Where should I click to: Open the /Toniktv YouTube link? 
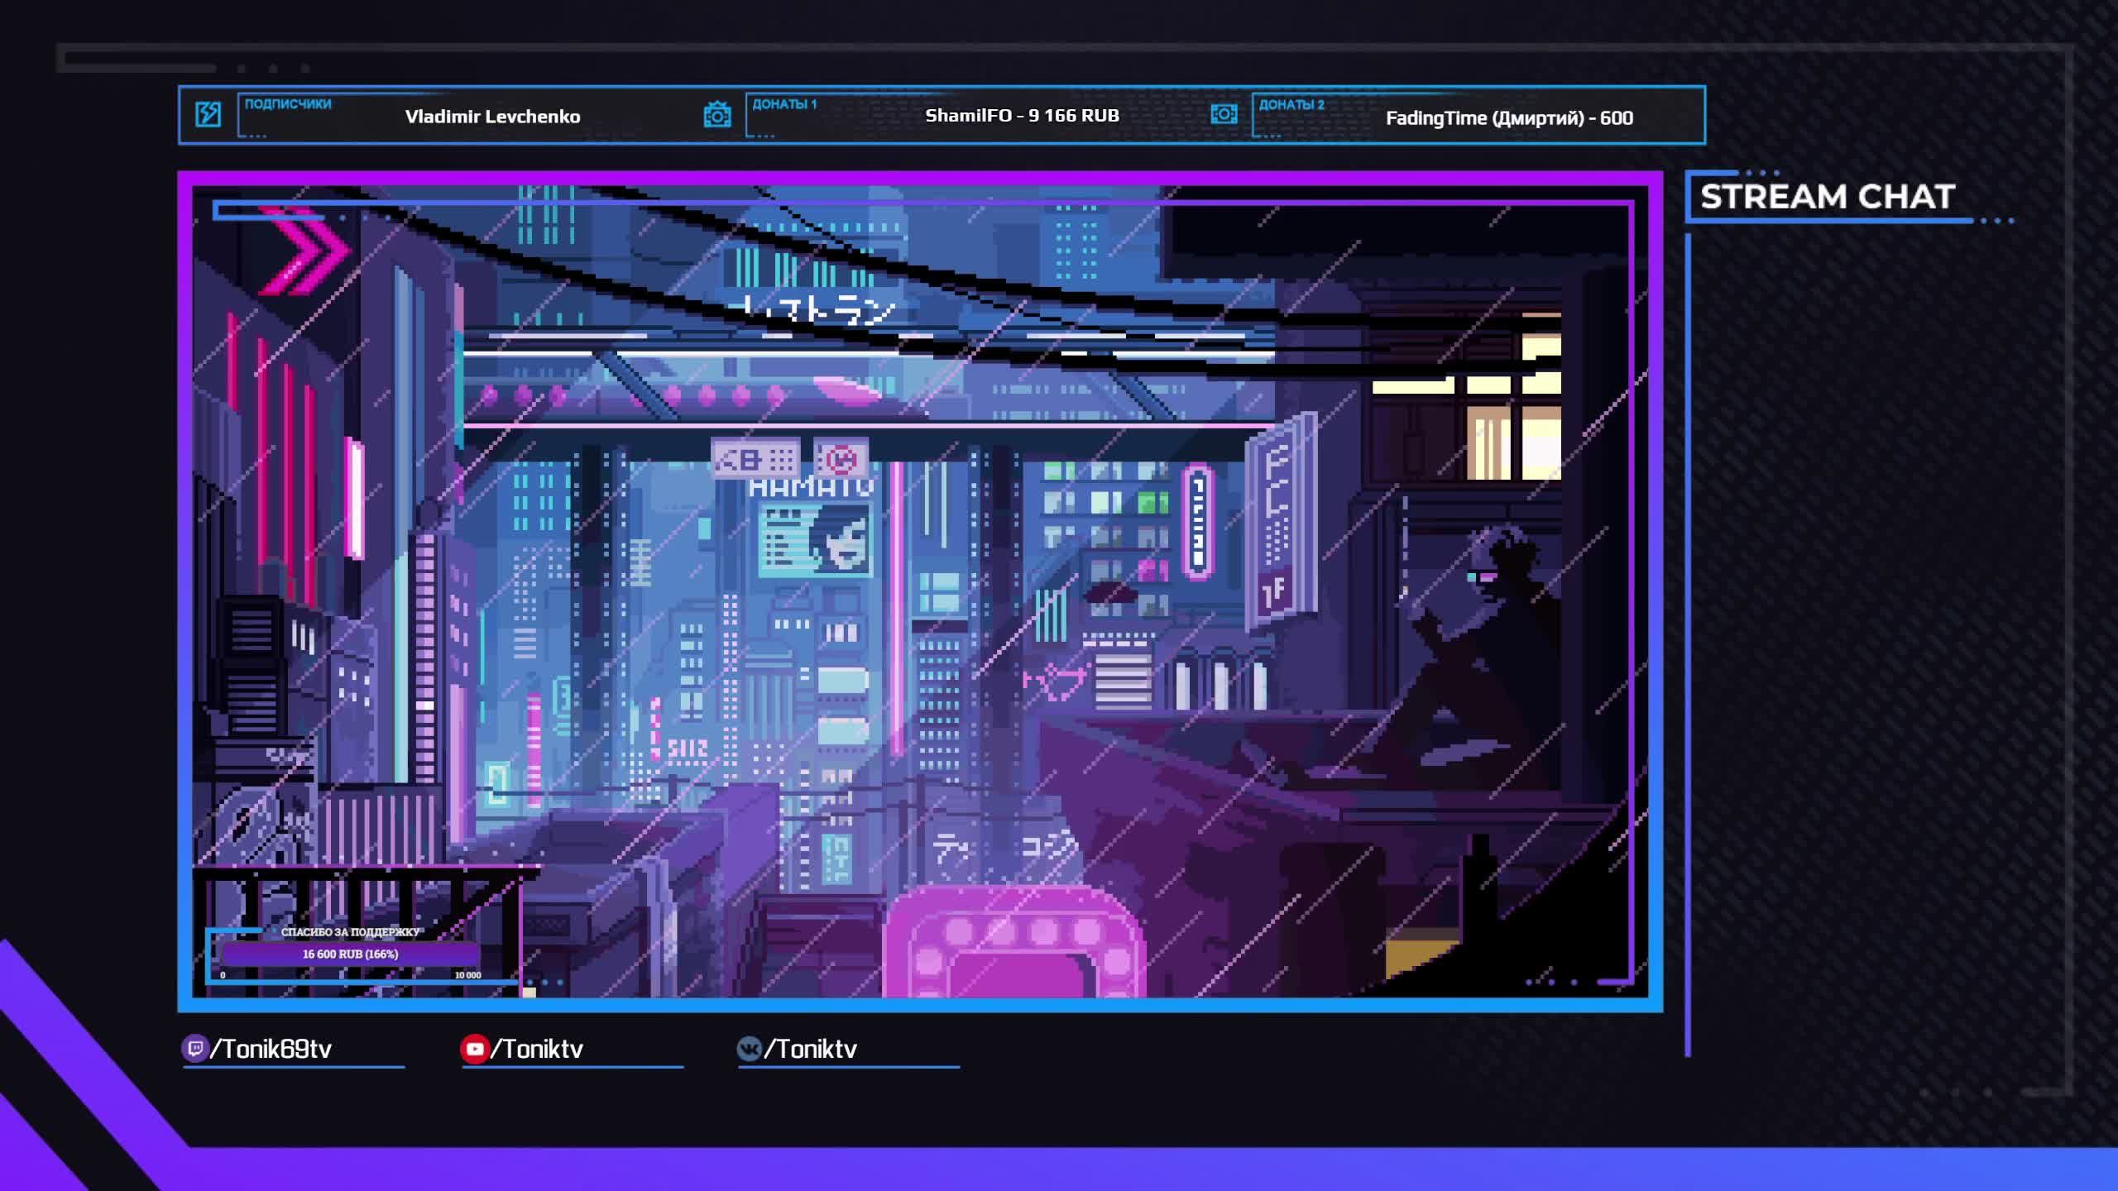[x=538, y=1049]
